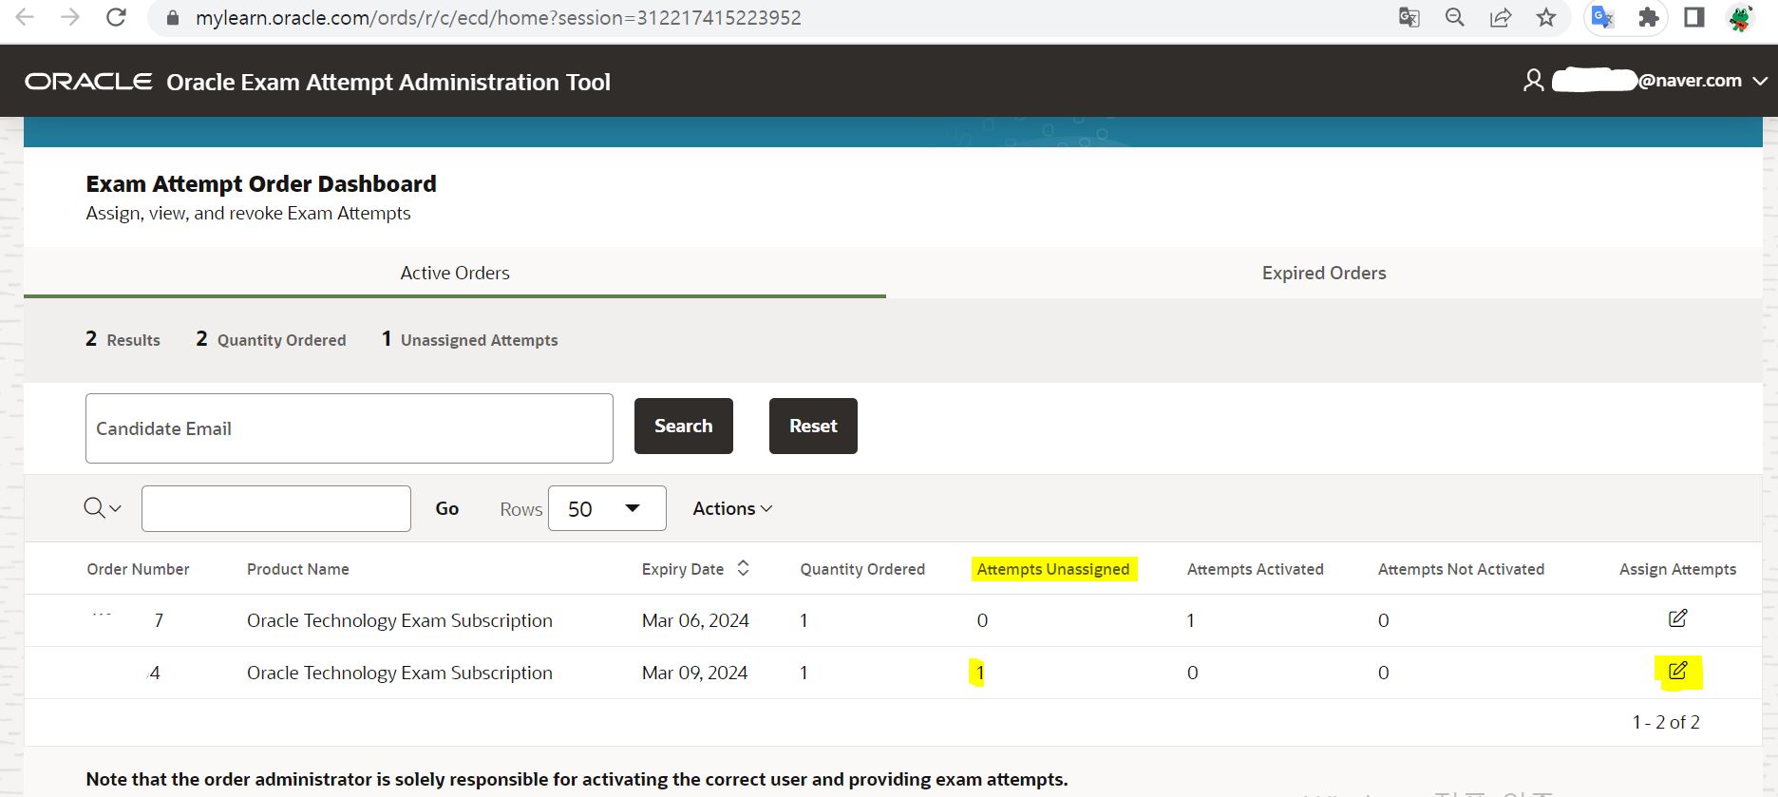The height and width of the screenshot is (797, 1778).
Task: Open the Extensions puzzle piece menu
Action: [x=1649, y=17]
